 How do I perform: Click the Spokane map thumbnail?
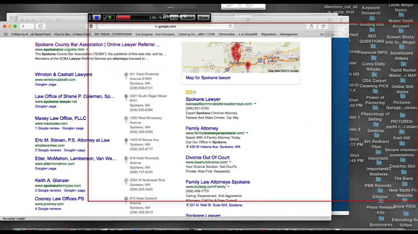[241, 57]
